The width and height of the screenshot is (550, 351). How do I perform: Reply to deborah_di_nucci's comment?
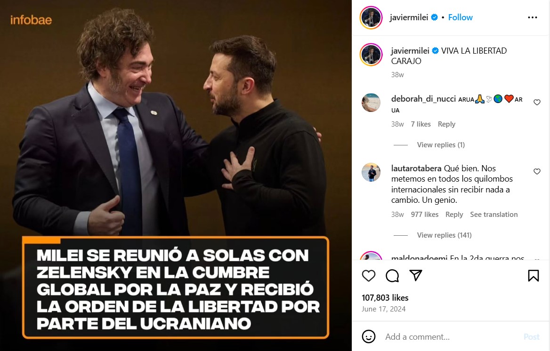tap(446, 124)
